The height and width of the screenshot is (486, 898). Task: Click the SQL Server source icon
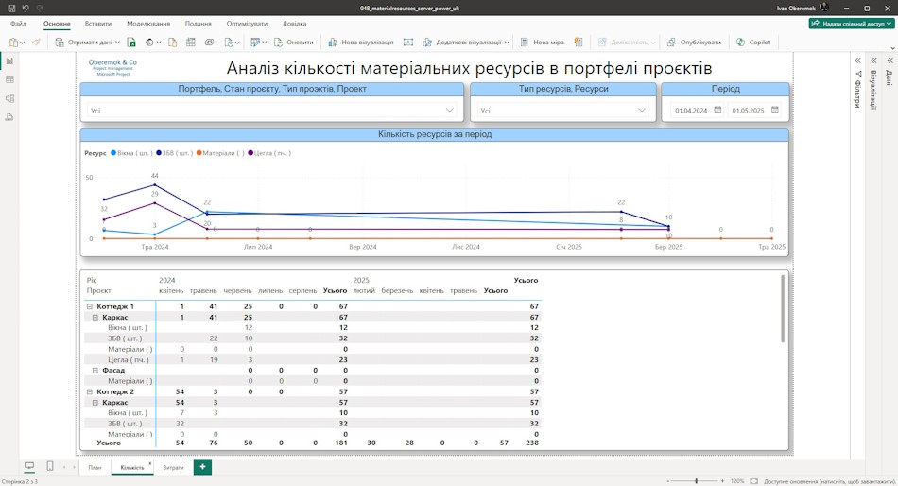click(172, 43)
